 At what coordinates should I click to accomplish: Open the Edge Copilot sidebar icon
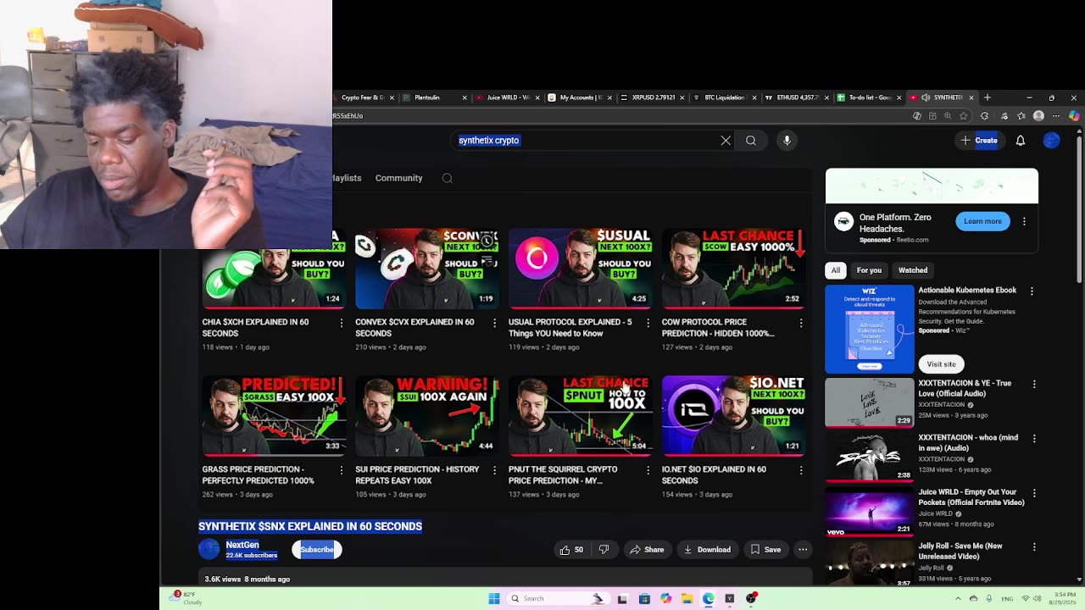(x=1074, y=116)
